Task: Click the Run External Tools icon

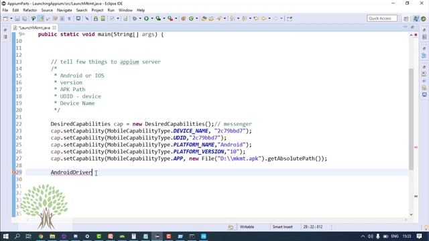Action: (170, 19)
